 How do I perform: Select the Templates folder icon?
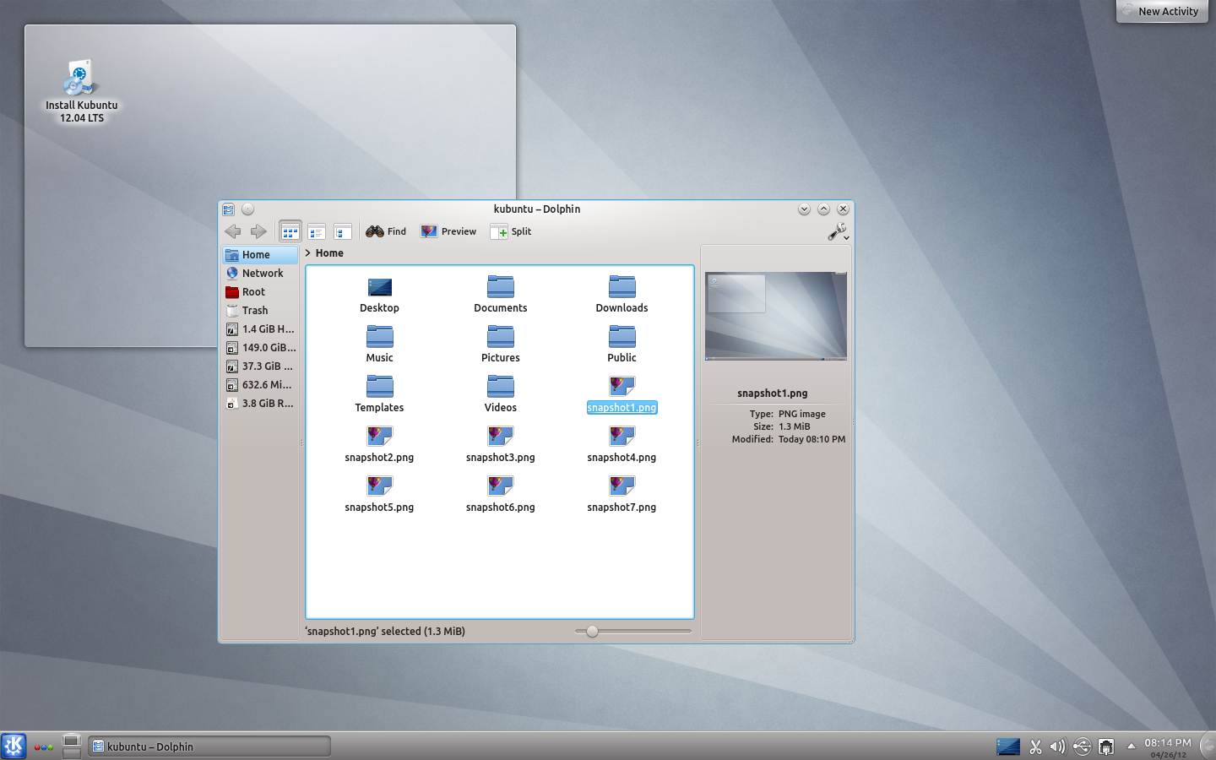(379, 388)
